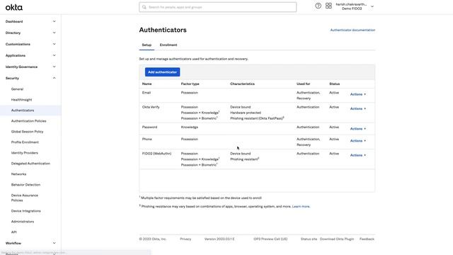Click the OP3 Preview Cell (US) text
453x255 pixels.
pyautogui.click(x=270, y=239)
